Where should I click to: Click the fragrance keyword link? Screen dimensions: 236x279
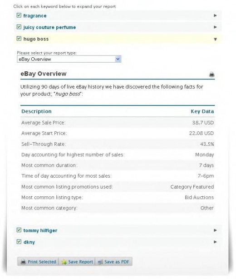click(x=35, y=16)
